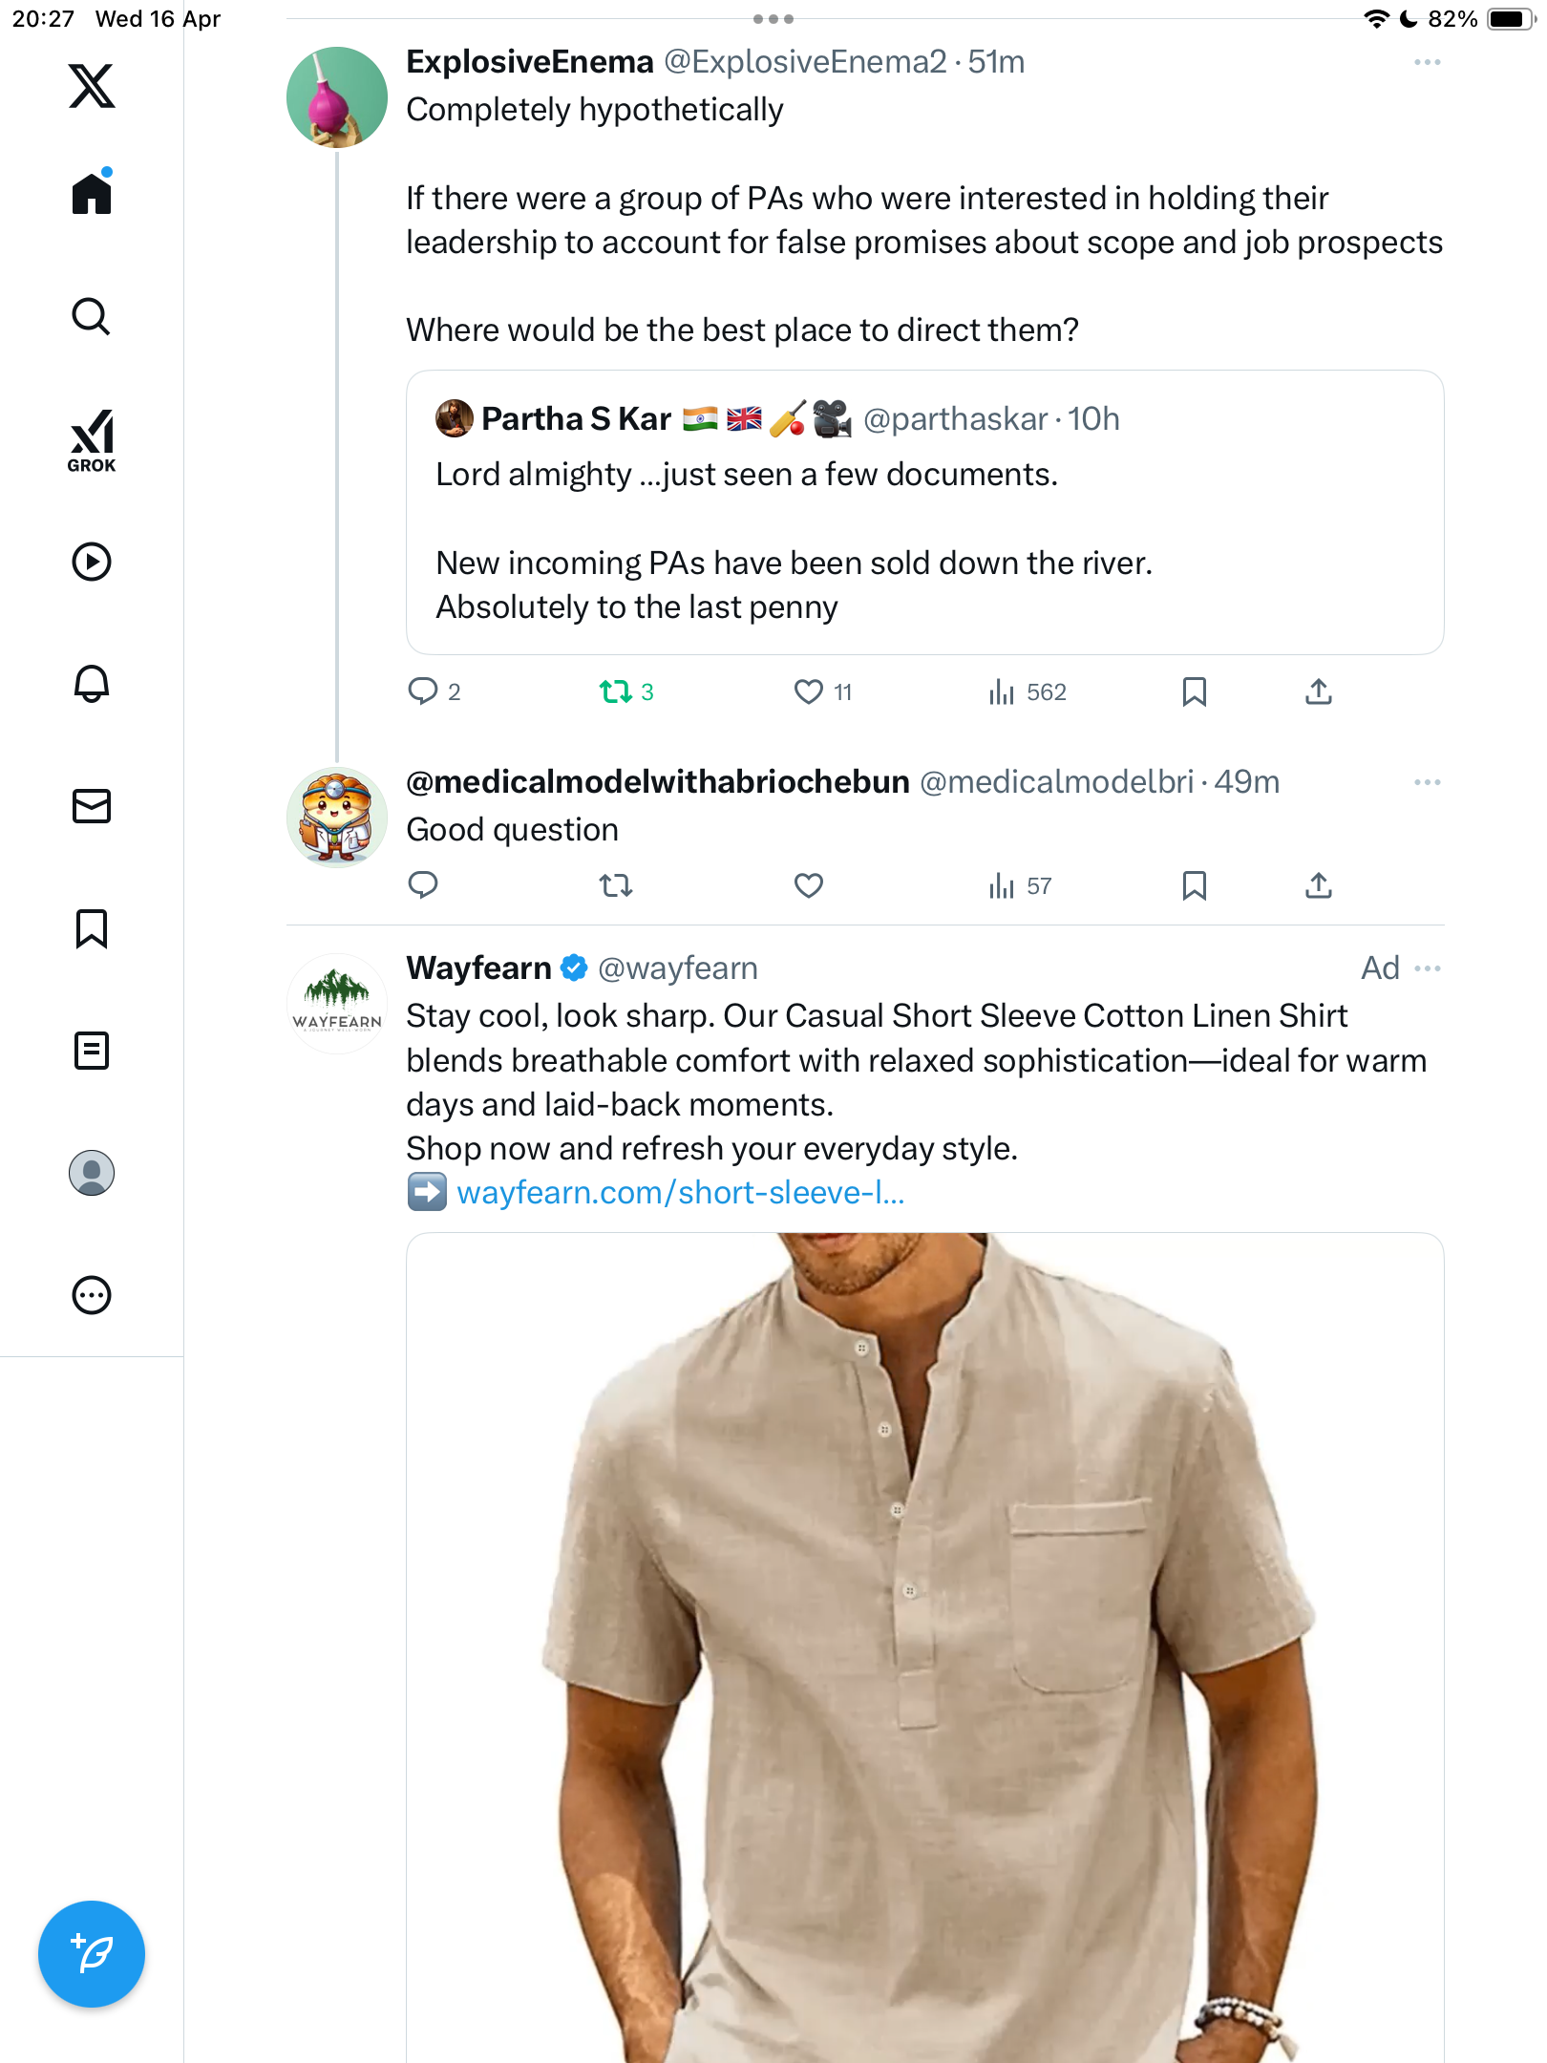Image resolution: width=1547 pixels, height=2063 pixels.
Task: Open sidebar More menu circle icon
Action: tap(92, 1295)
